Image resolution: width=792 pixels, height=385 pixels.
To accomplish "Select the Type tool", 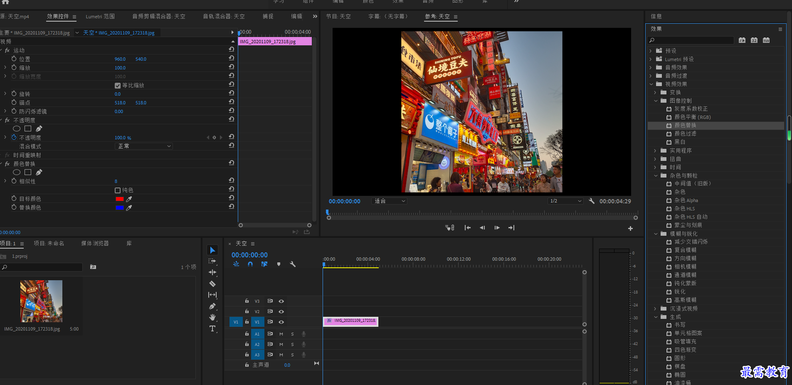I will 212,328.
